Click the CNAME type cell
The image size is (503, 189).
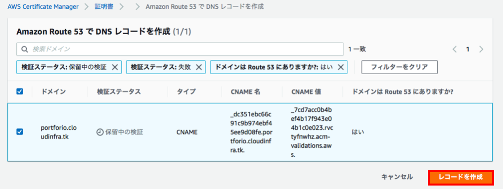click(x=186, y=132)
